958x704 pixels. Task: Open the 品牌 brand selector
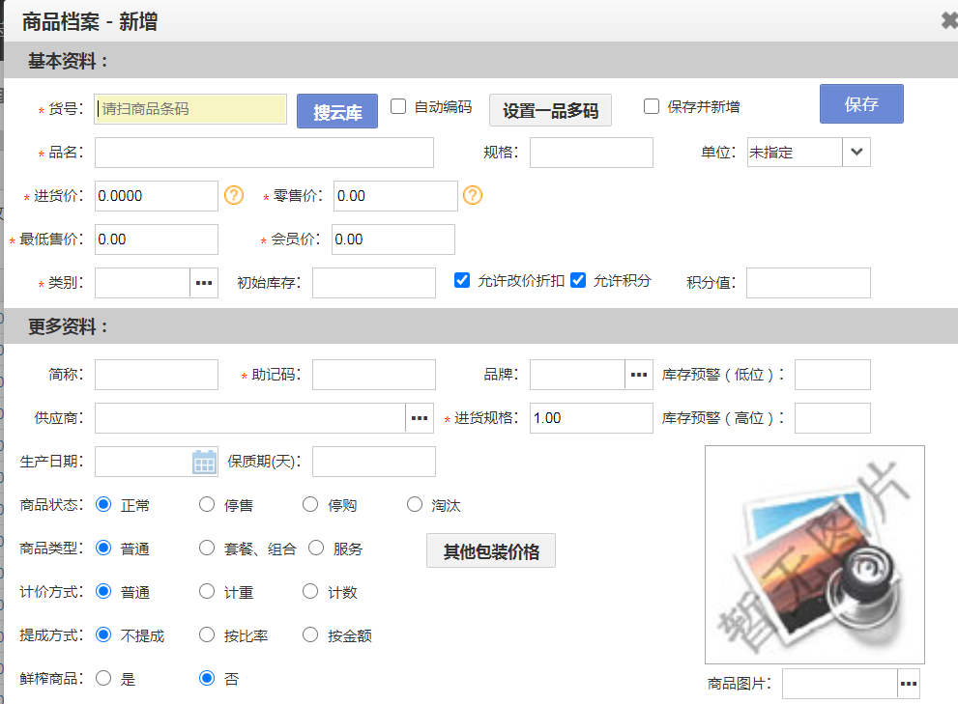coord(638,374)
